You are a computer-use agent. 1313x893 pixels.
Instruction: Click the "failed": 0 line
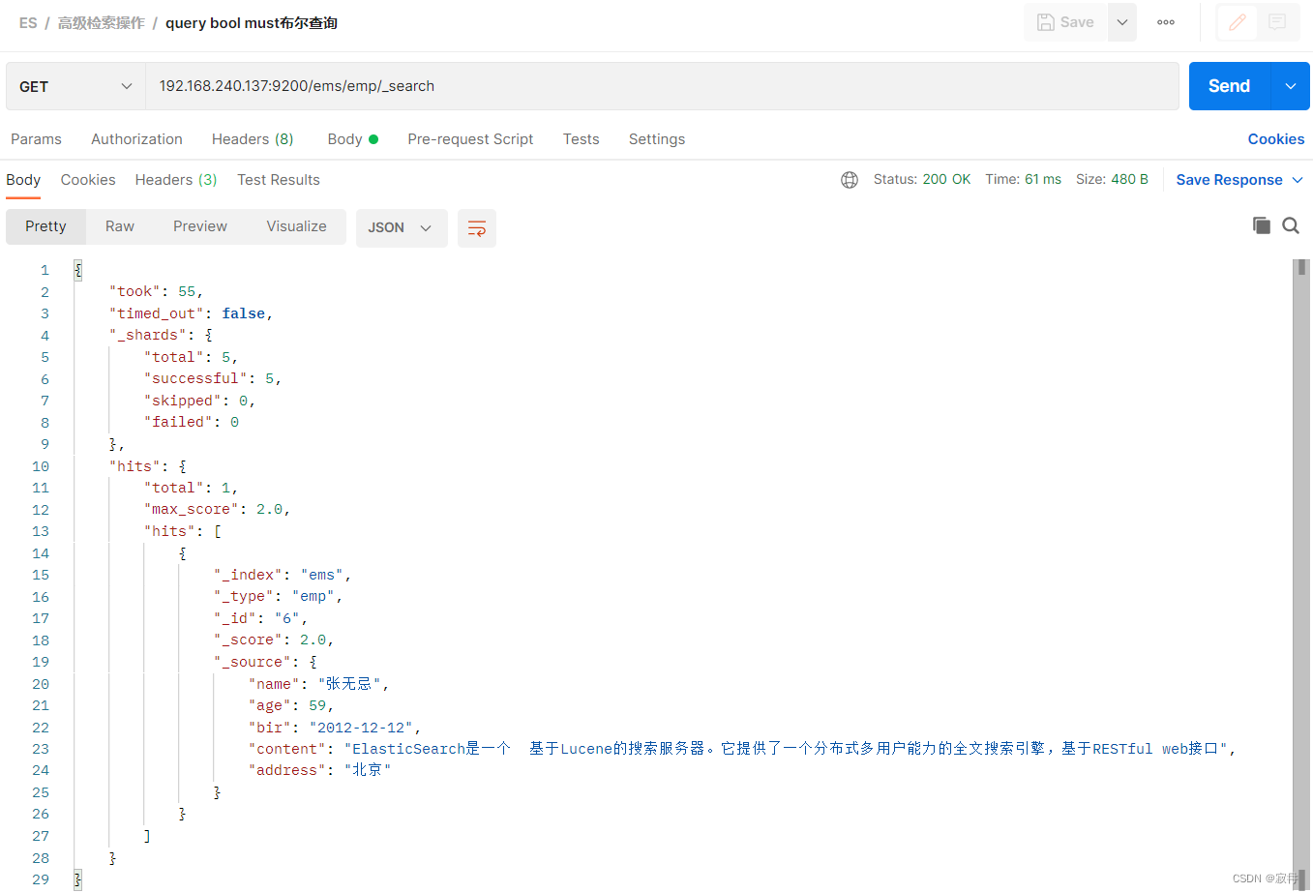(192, 423)
